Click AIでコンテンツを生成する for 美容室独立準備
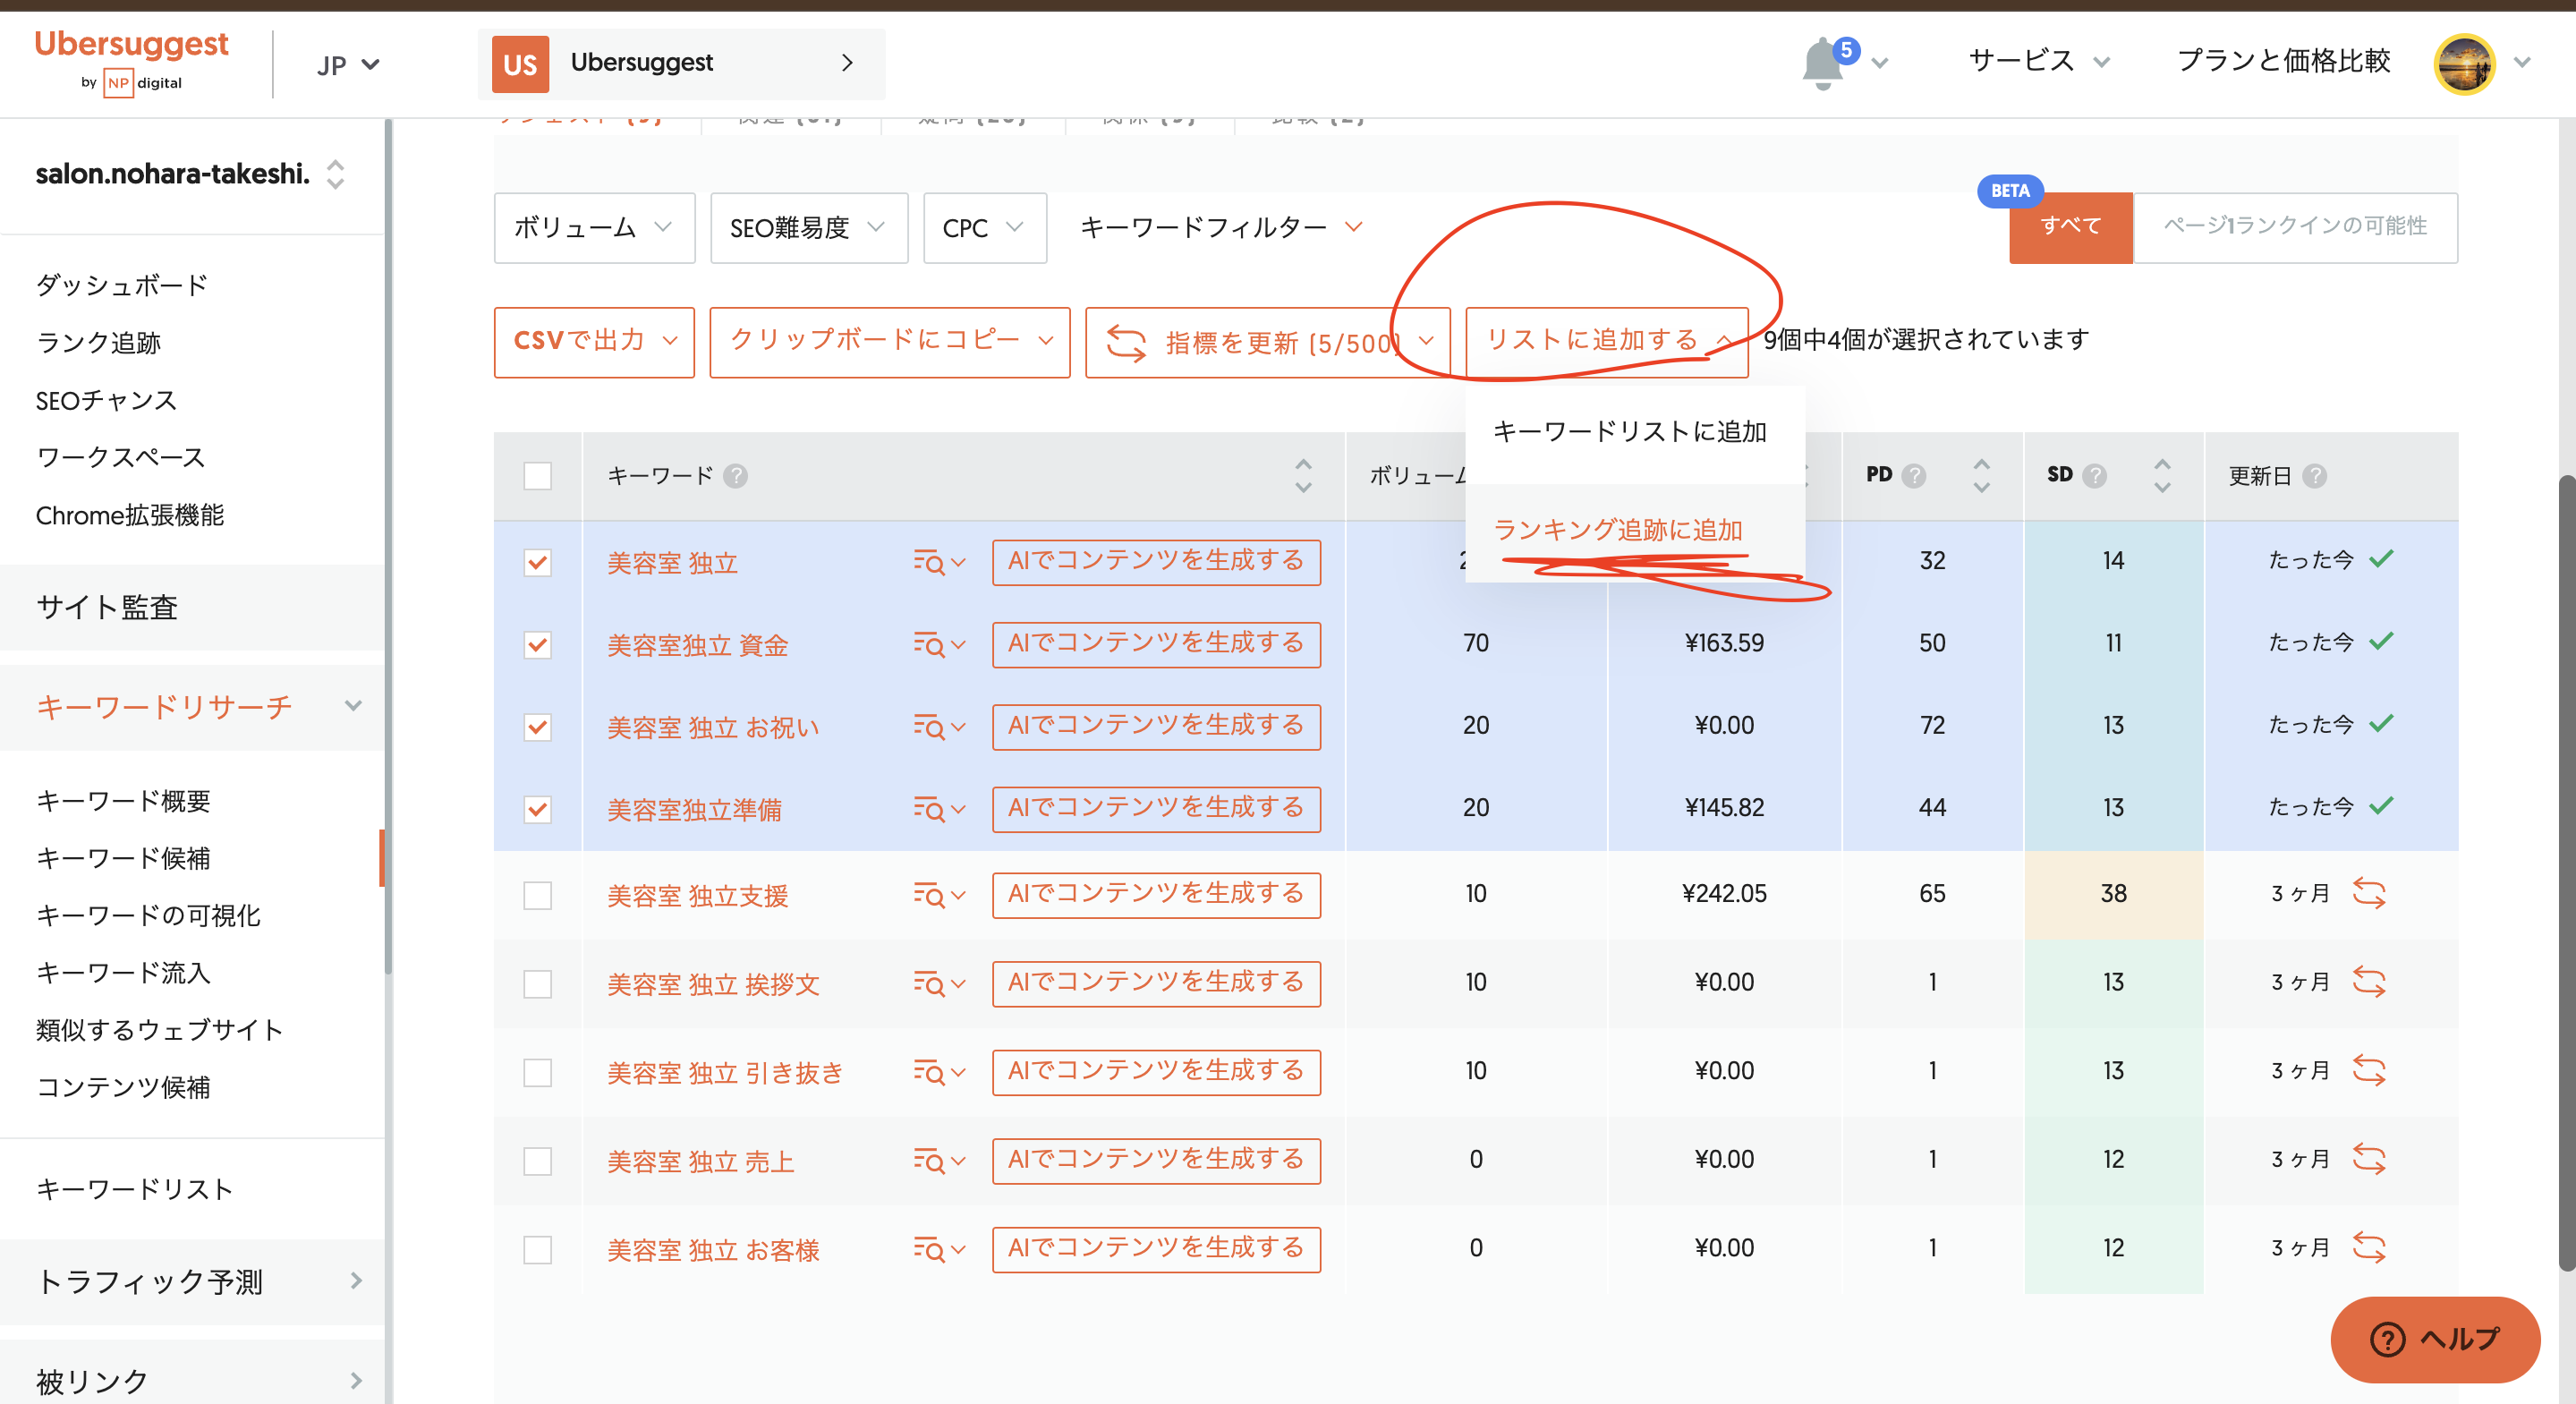Viewport: 2576px width, 1404px height. [x=1155, y=808]
